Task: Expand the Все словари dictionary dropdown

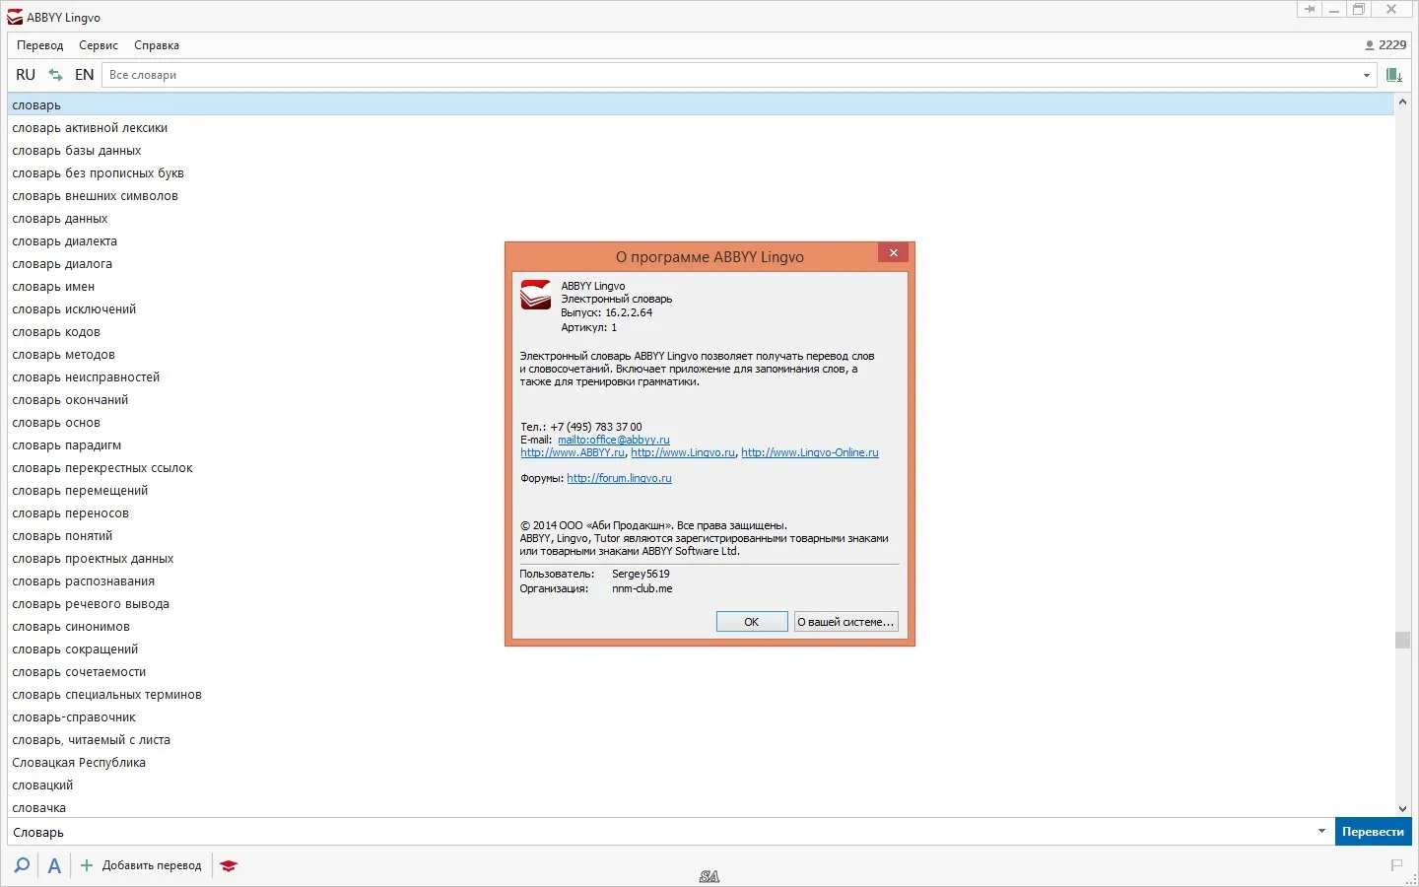Action: point(1367,75)
